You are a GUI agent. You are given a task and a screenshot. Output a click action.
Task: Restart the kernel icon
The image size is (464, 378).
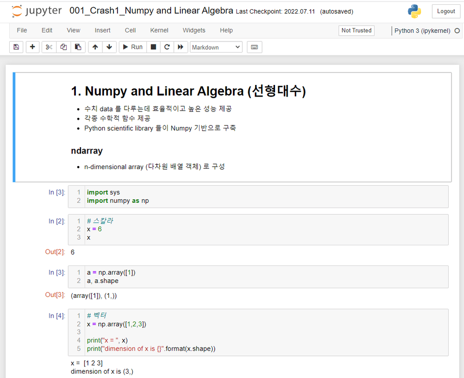tap(167, 47)
